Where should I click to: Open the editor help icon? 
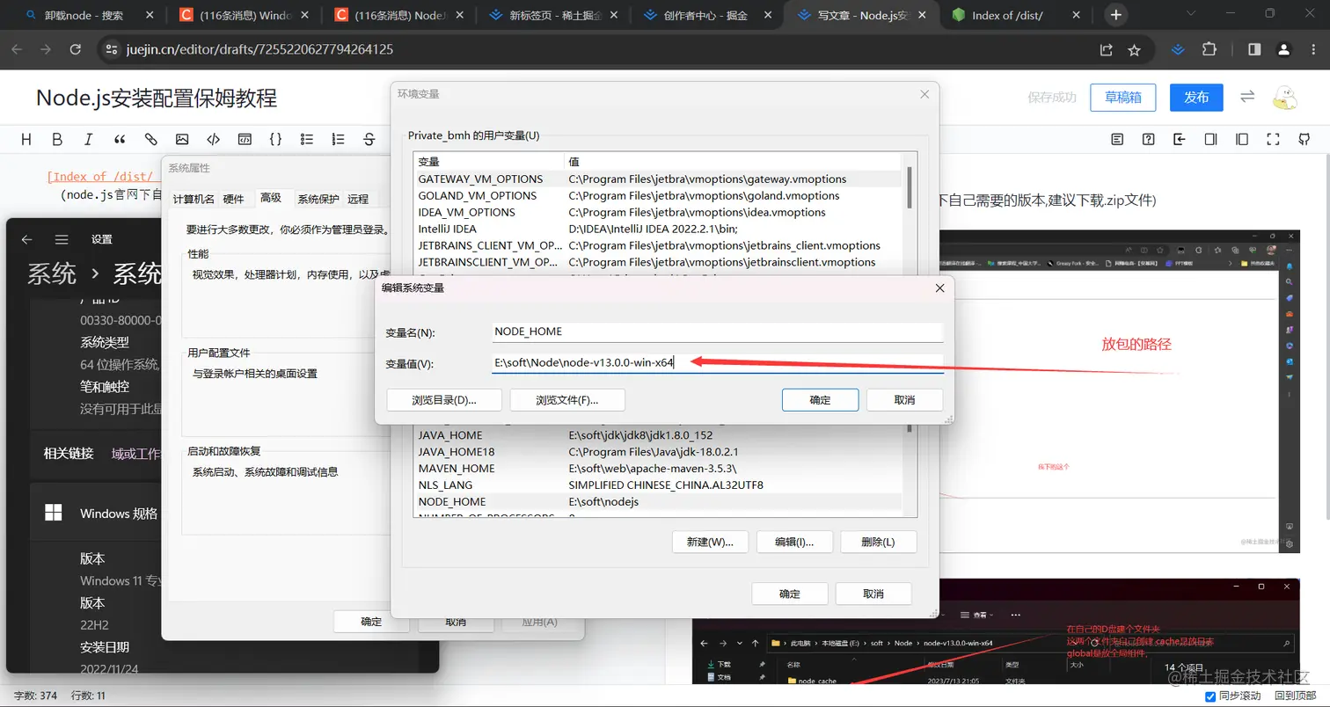coord(1148,139)
